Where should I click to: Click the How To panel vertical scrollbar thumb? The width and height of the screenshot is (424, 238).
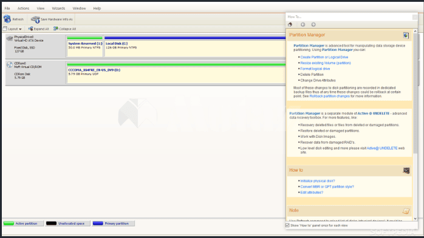(415, 93)
